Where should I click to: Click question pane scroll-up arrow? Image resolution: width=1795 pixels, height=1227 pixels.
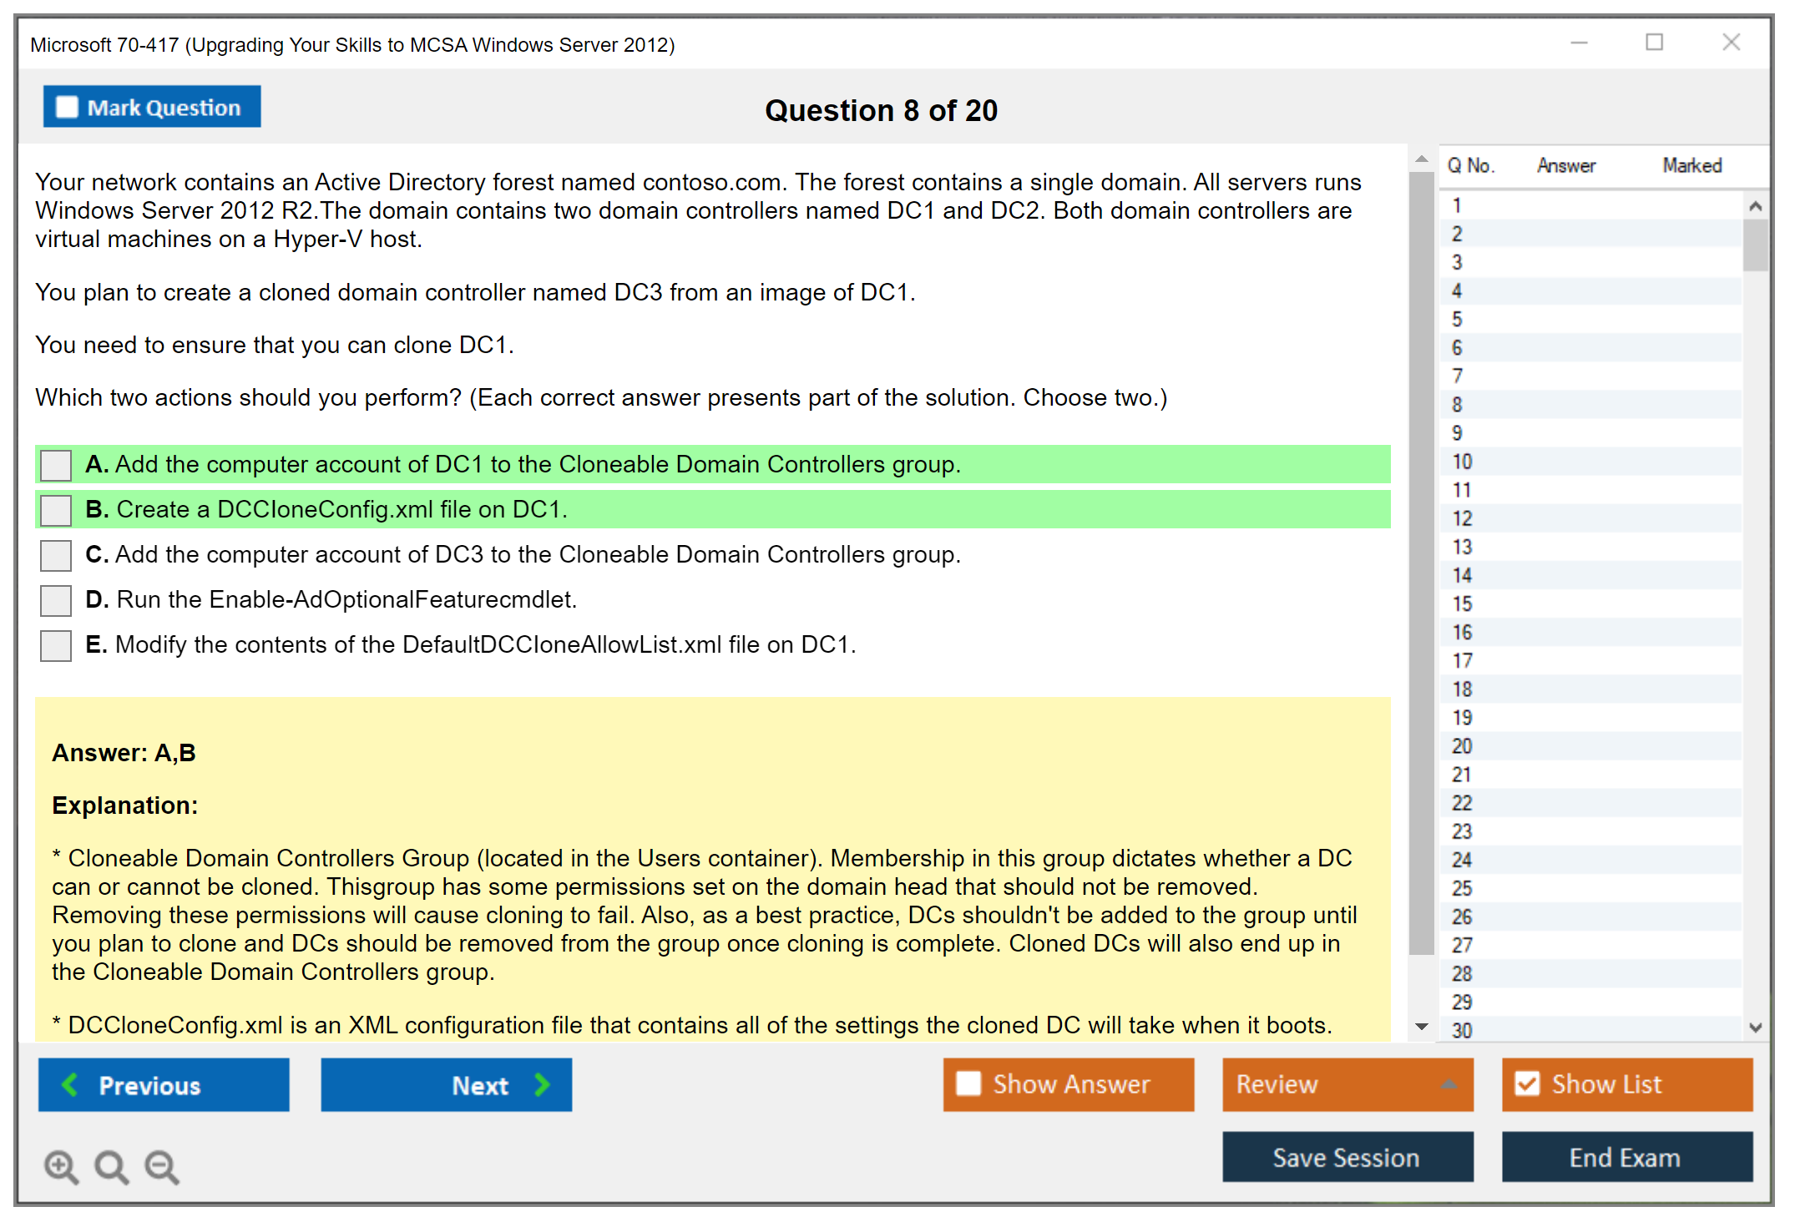[1422, 159]
